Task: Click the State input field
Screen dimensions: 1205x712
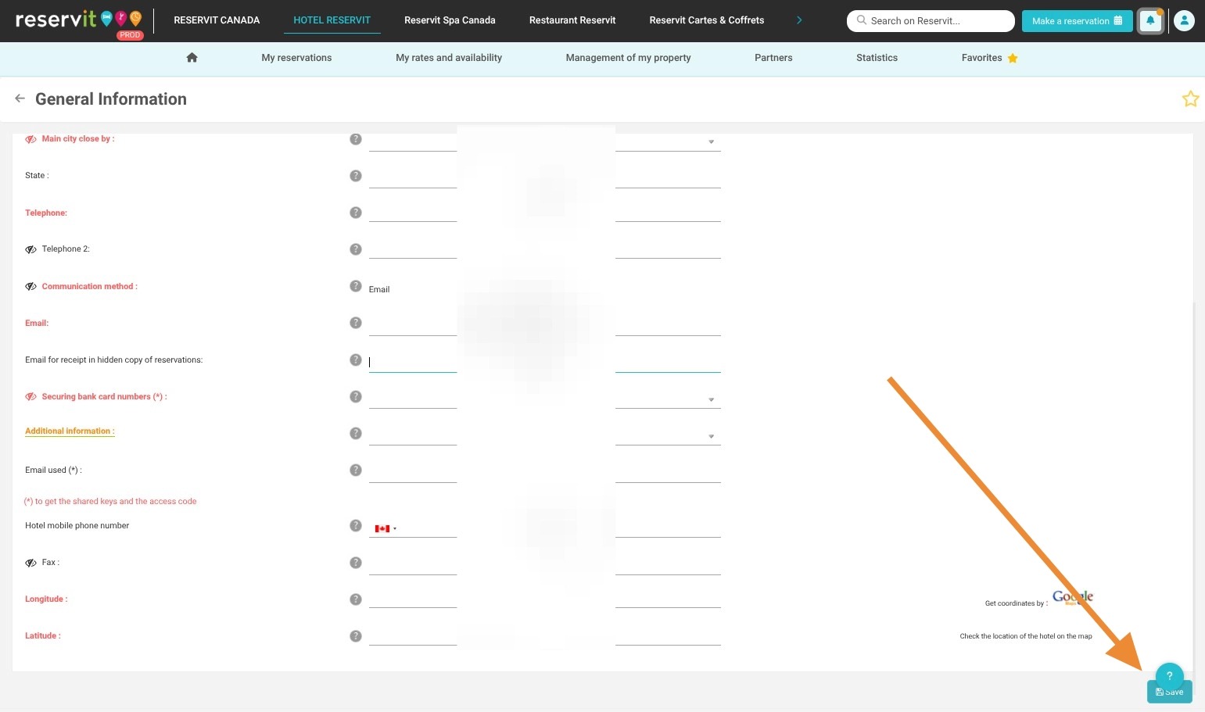Action: (x=544, y=177)
